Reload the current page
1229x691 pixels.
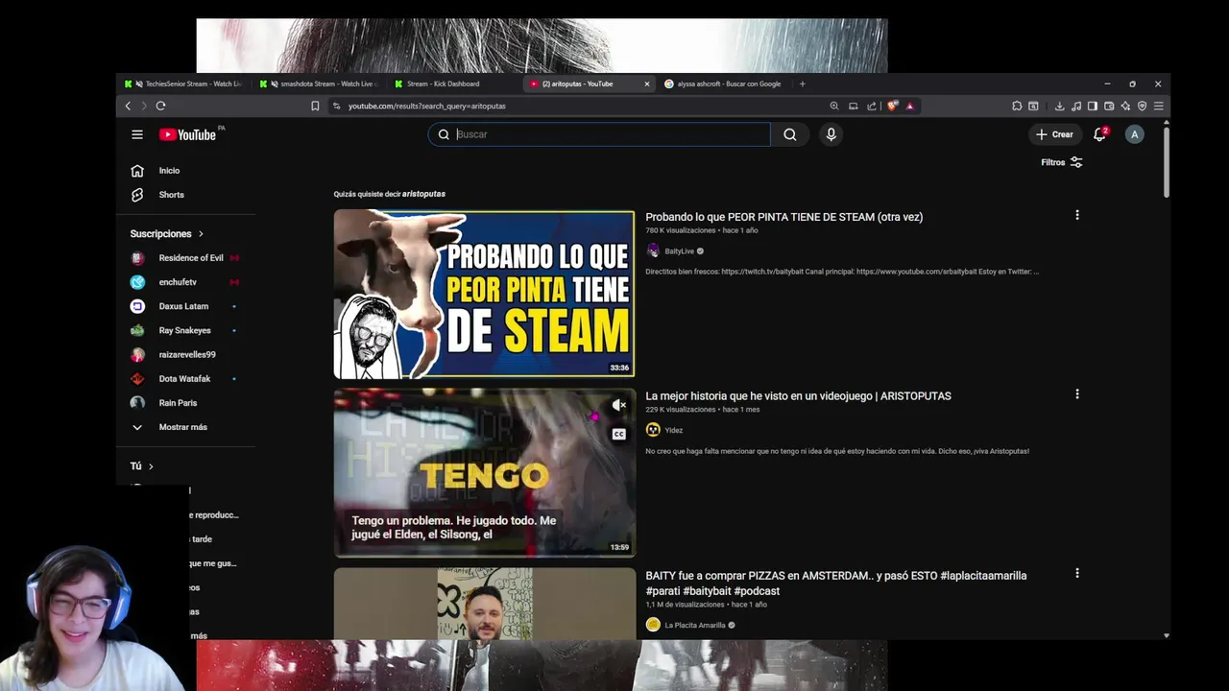[x=160, y=106]
